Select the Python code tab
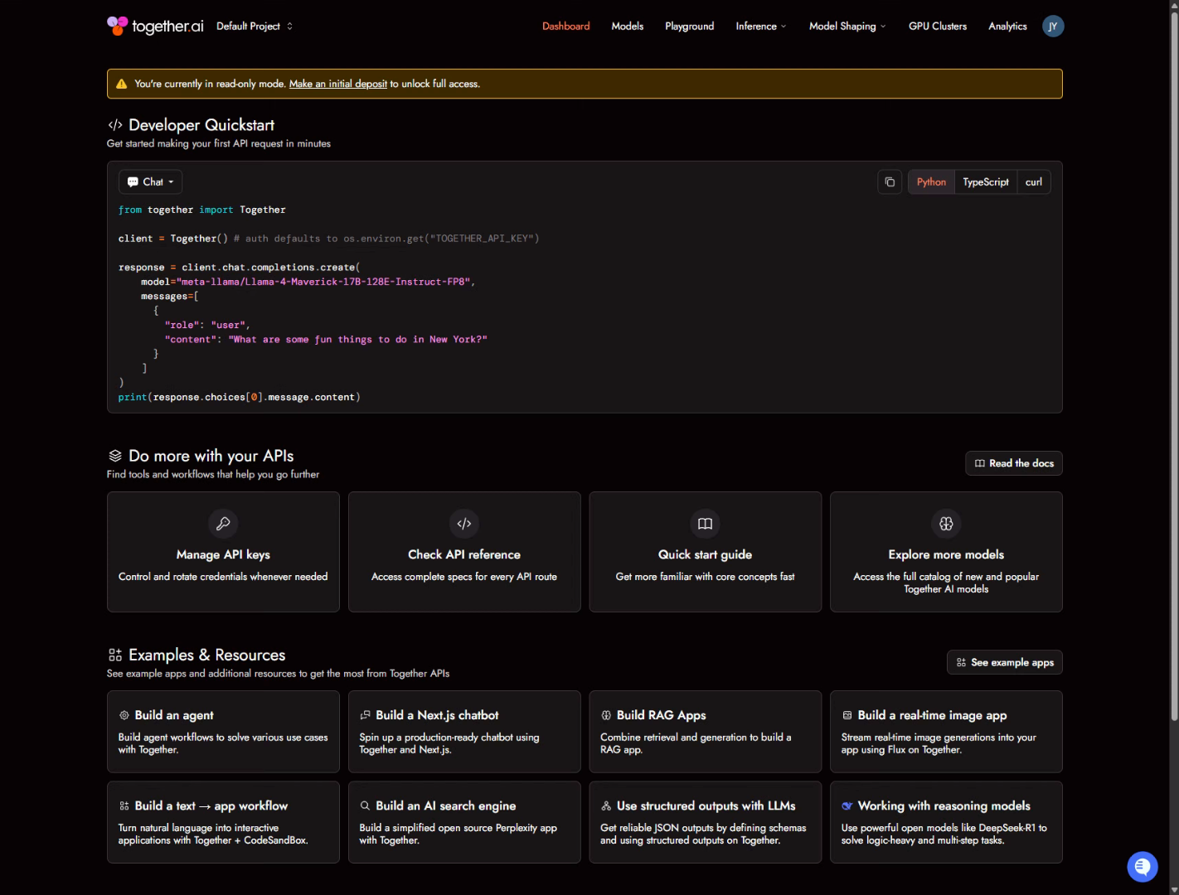1179x895 pixels. tap(931, 182)
